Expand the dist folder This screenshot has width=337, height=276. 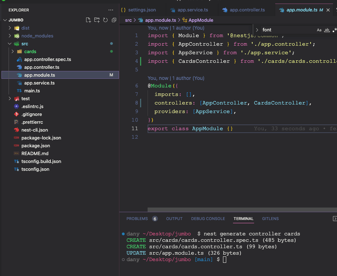[25, 28]
